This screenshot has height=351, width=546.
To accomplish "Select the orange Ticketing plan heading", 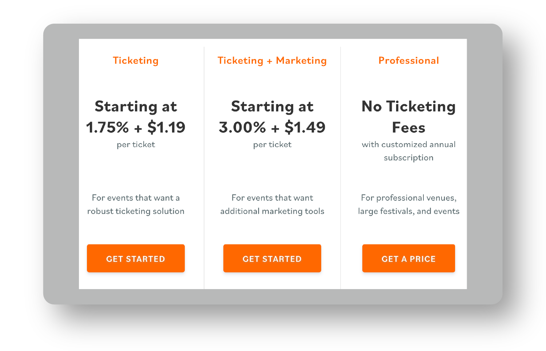I will [136, 60].
